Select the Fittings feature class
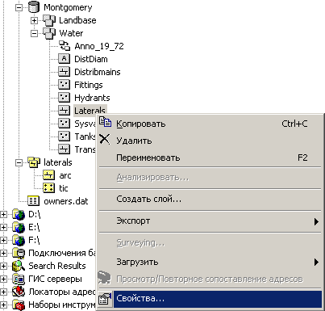 coord(89,85)
